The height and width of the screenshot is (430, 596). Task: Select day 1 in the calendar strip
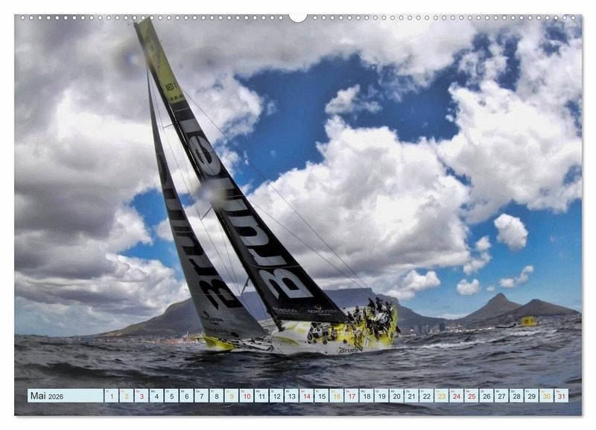(x=111, y=396)
